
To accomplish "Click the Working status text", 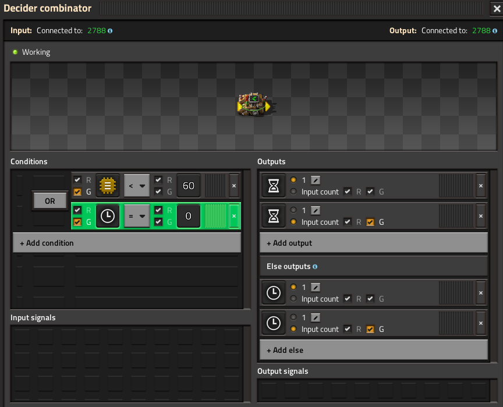I will point(36,52).
